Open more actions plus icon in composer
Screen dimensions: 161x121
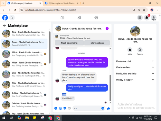point(56,108)
